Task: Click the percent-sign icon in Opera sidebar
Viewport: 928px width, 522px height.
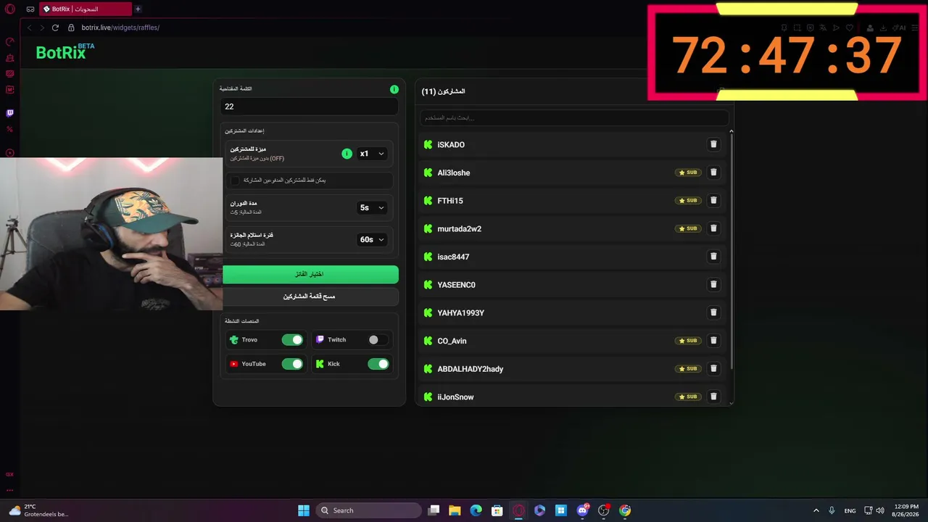Action: click(x=10, y=129)
